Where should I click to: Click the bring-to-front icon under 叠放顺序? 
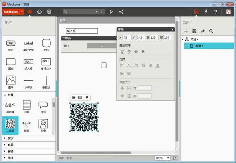[122, 52]
